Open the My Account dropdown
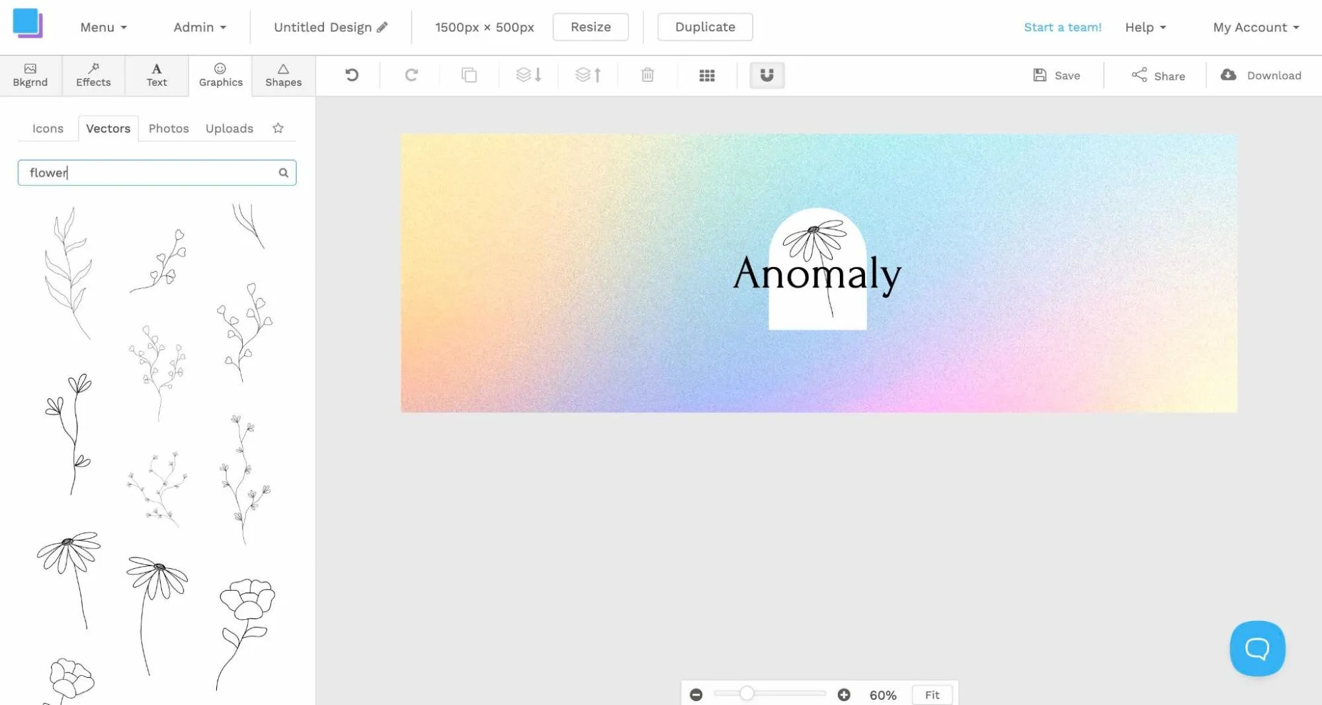This screenshot has width=1322, height=705. pos(1256,27)
